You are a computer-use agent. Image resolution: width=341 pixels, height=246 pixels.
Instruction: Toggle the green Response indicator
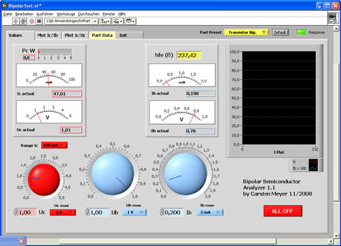[301, 32]
